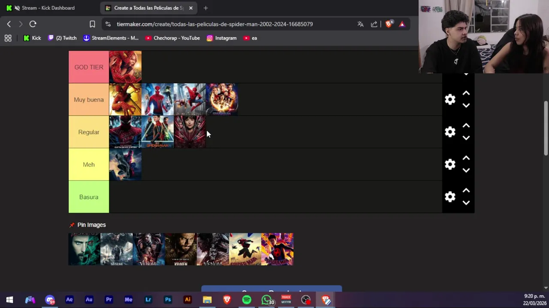The image size is (549, 308).
Task: Select the Morbius poster in the image pool
Action: [x=84, y=249]
